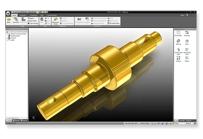Expand the Cameras tree node
The width and height of the screenshot is (203, 139).
click(7, 38)
